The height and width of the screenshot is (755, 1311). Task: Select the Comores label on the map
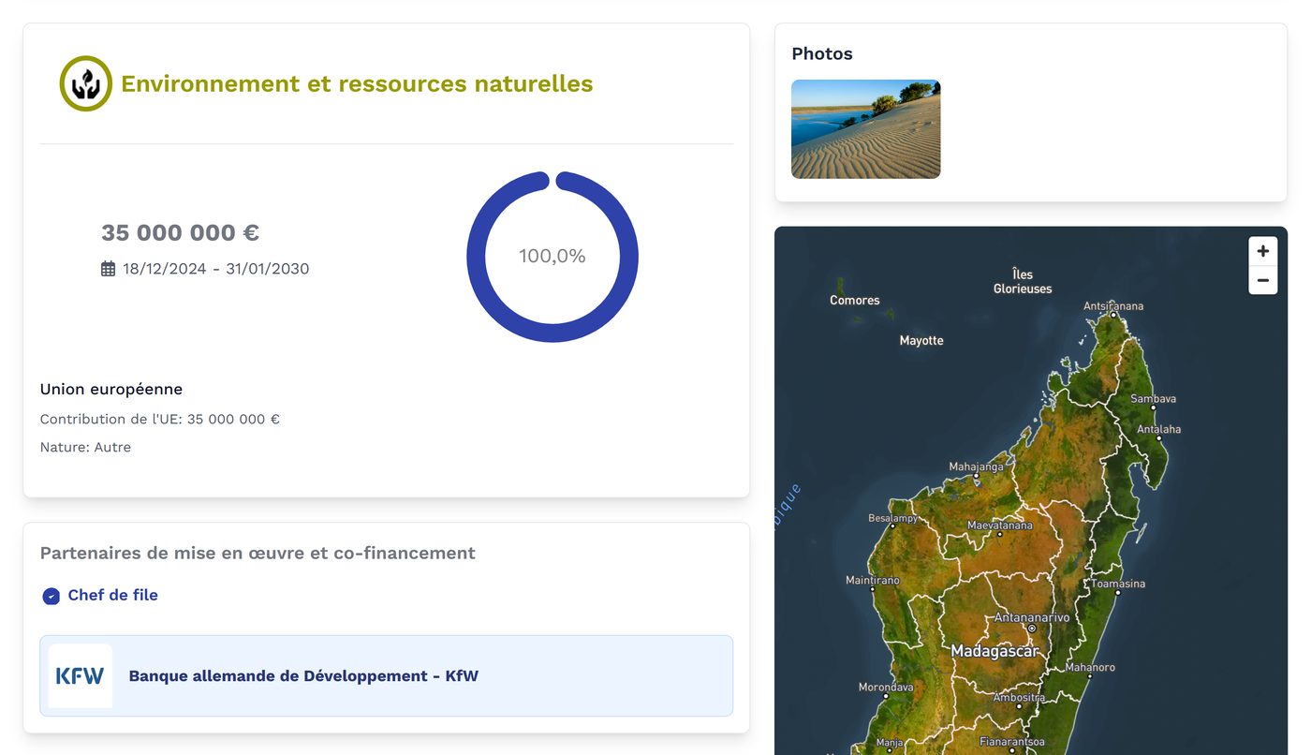(x=855, y=300)
